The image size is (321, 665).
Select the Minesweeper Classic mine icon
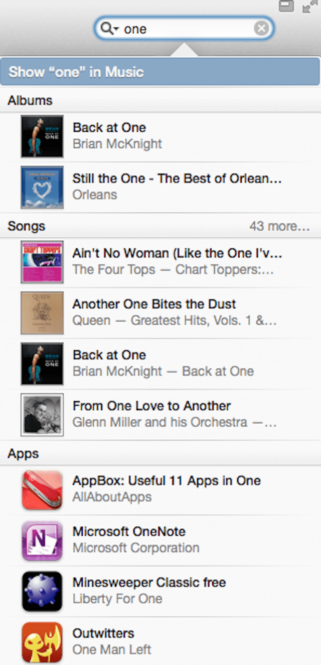click(42, 592)
